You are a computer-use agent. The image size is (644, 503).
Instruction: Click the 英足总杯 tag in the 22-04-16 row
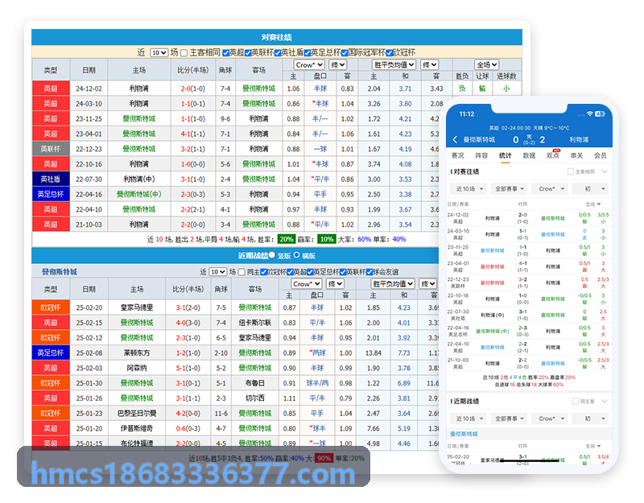[51, 194]
